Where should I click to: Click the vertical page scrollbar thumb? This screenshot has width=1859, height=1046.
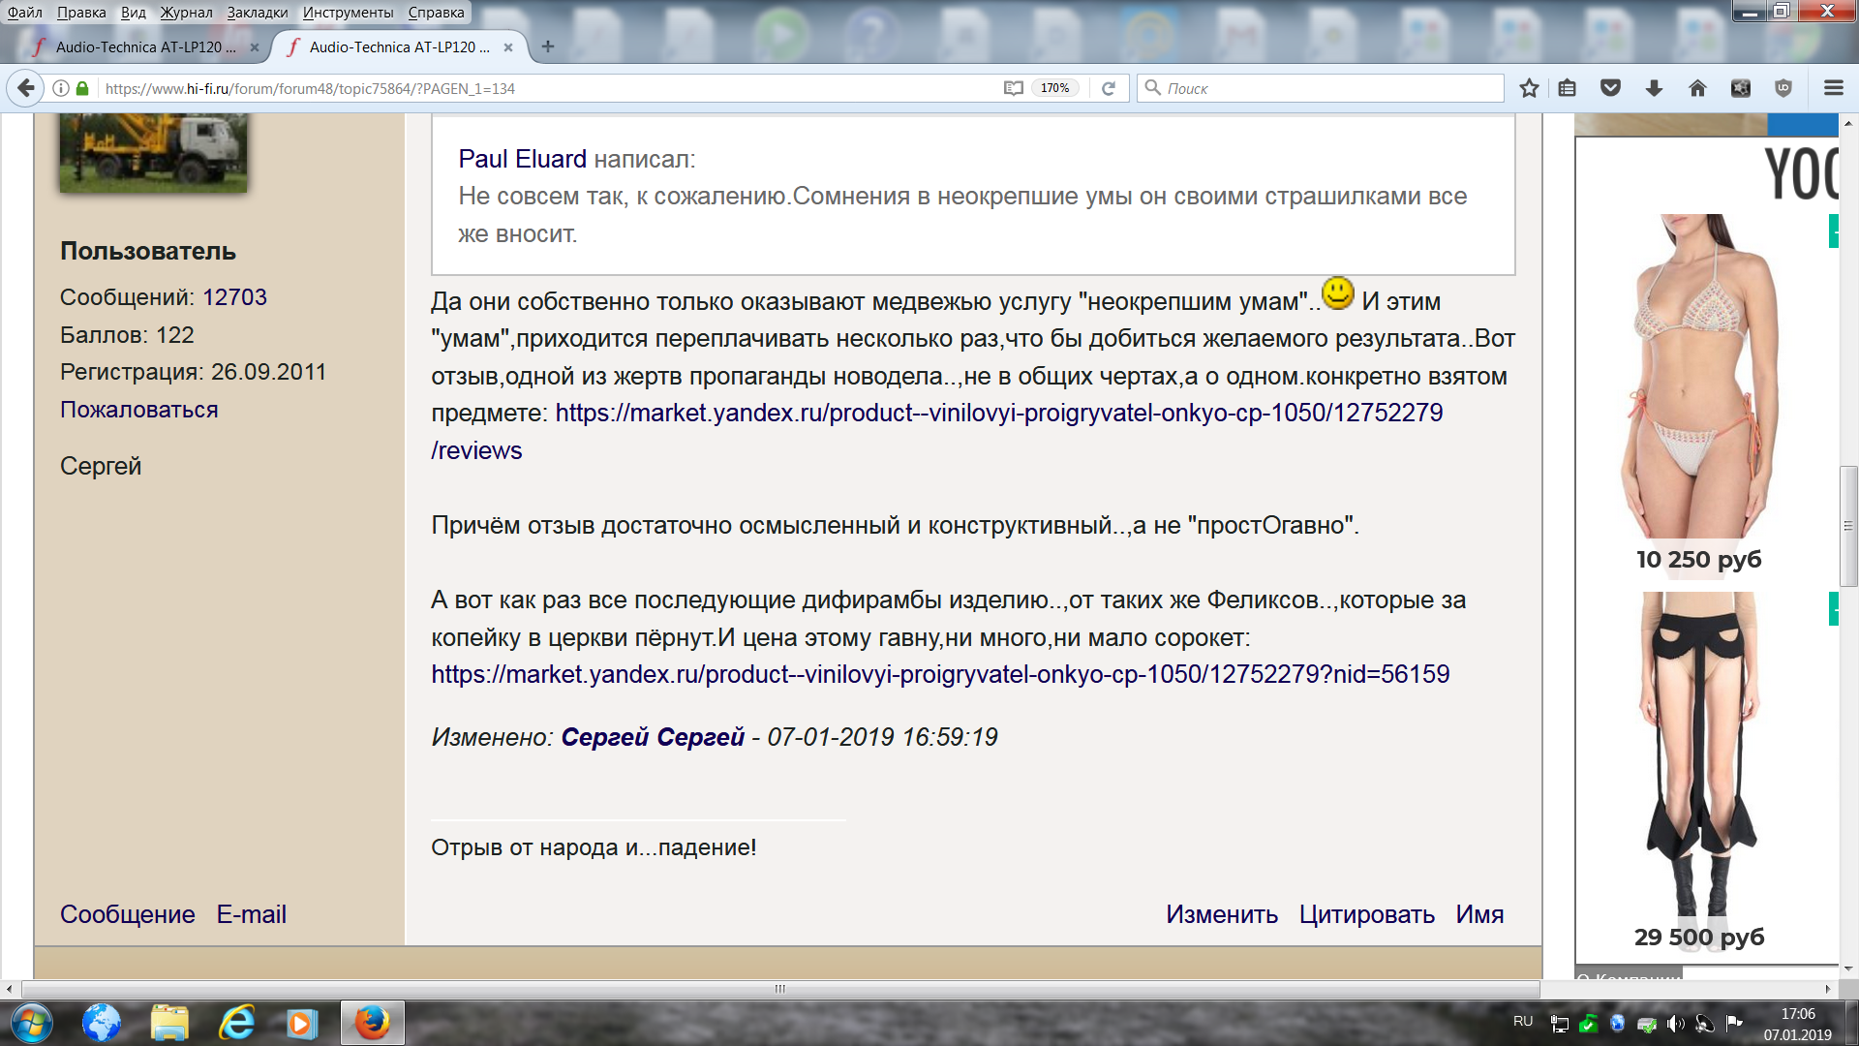(1847, 526)
